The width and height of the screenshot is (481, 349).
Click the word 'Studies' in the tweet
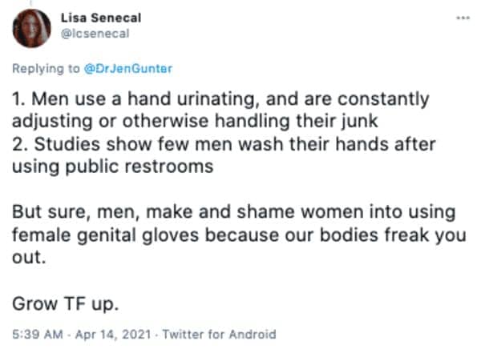coord(67,144)
